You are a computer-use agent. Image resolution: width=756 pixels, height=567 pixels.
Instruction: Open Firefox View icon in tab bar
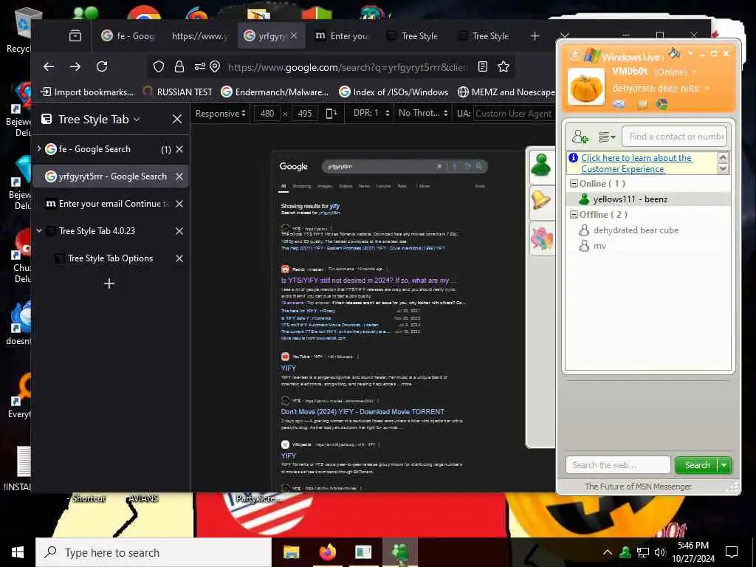click(75, 35)
